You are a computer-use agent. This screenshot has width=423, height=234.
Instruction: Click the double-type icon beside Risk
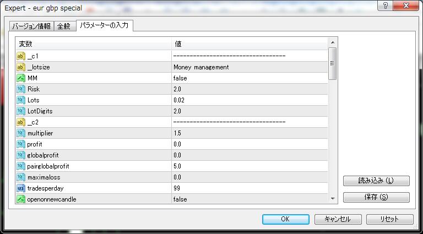click(x=21, y=89)
